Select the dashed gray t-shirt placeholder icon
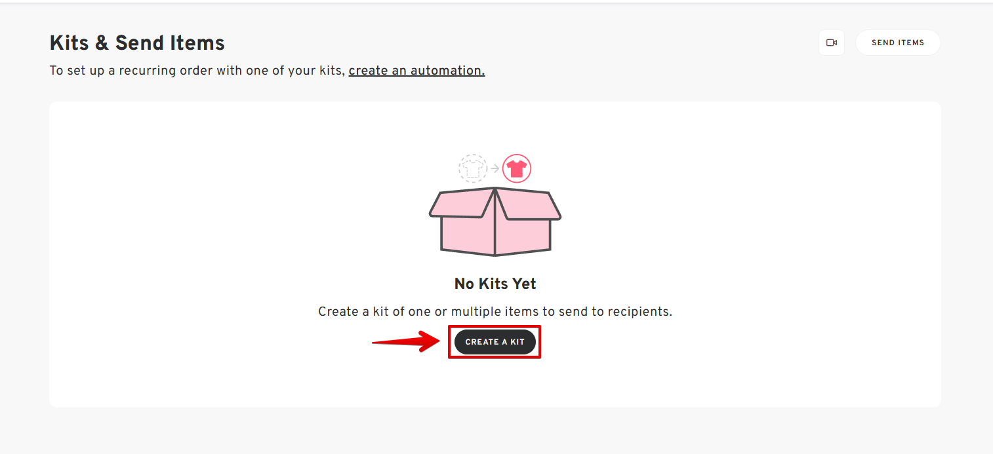 tap(472, 168)
